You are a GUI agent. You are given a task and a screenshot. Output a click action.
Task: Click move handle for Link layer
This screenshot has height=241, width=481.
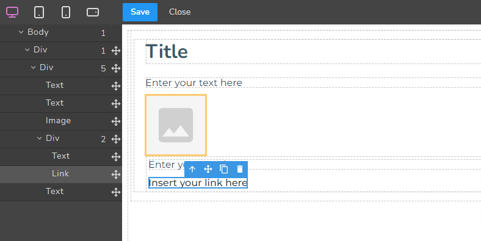click(115, 174)
